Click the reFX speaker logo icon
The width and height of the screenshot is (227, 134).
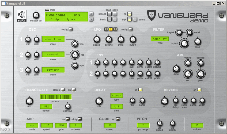22,16
